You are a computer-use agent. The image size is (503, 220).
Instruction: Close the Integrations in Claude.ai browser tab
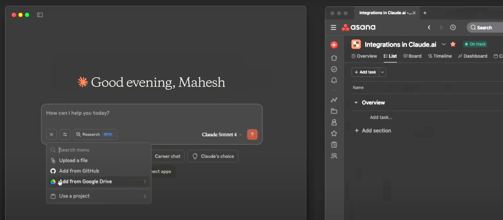tap(414, 13)
